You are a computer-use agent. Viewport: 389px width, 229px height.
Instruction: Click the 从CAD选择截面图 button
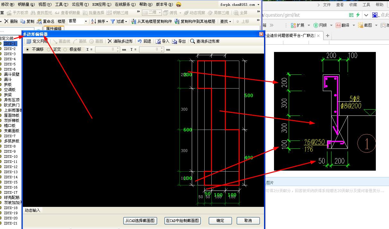140,221
